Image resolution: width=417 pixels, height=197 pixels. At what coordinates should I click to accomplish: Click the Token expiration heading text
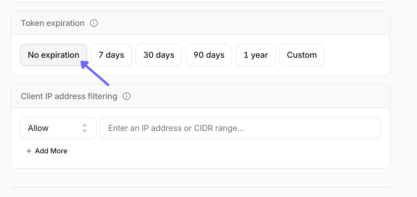pos(53,23)
